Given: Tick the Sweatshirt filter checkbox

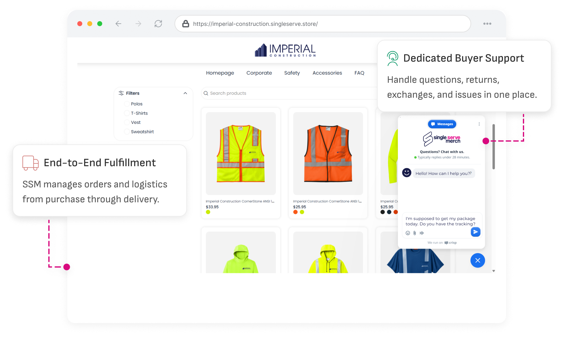Looking at the screenshot, I should click(x=127, y=132).
